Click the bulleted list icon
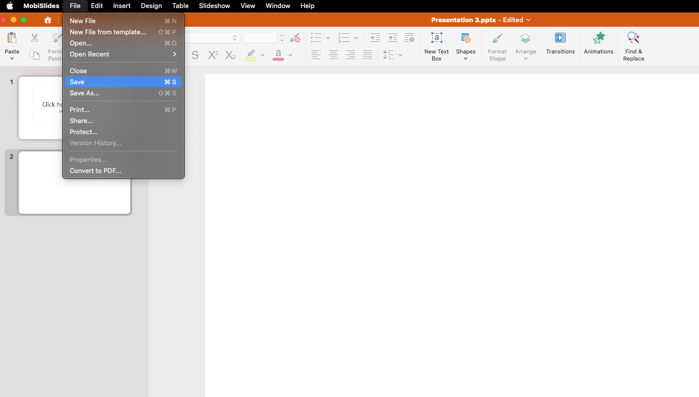This screenshot has width=699, height=397. (316, 38)
